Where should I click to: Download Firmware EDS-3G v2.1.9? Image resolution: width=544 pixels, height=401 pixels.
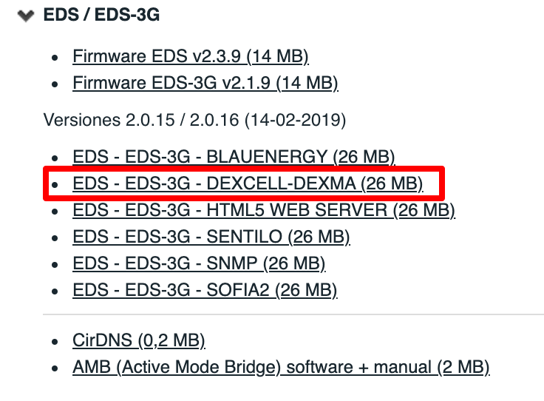pyautogui.click(x=205, y=82)
